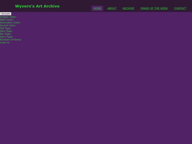Click the empty purple page body
192x144 pixels.
(96, 92)
